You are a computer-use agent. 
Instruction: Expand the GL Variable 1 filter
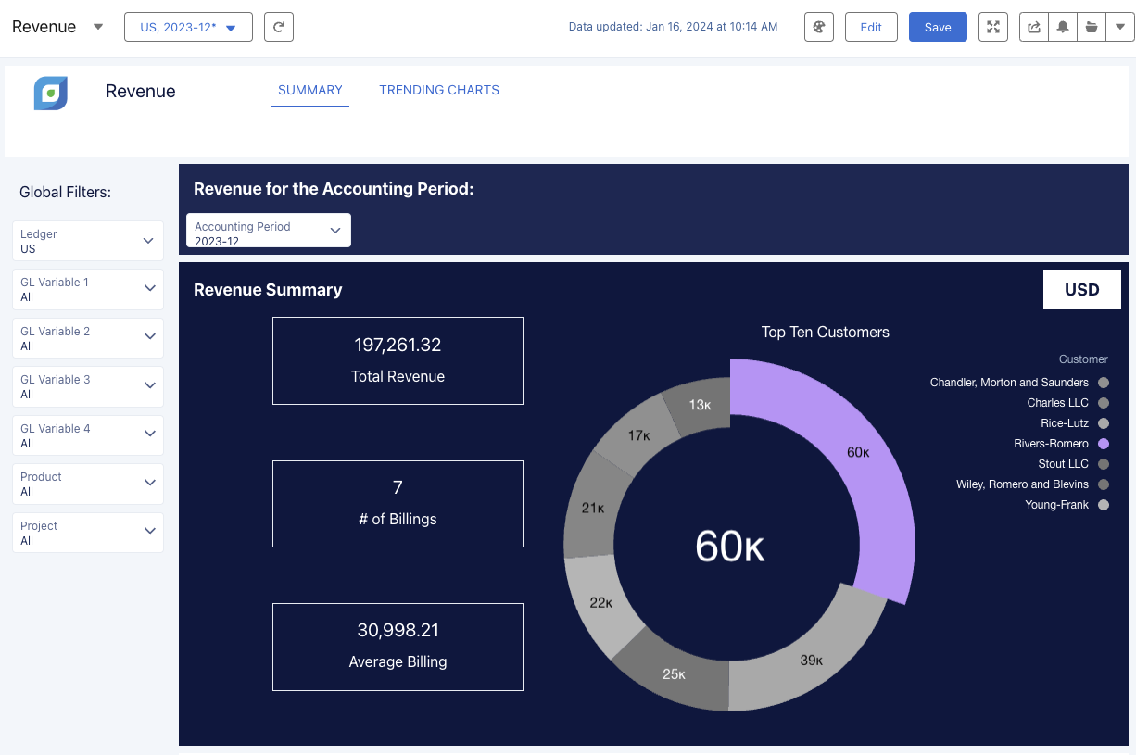pyautogui.click(x=88, y=289)
